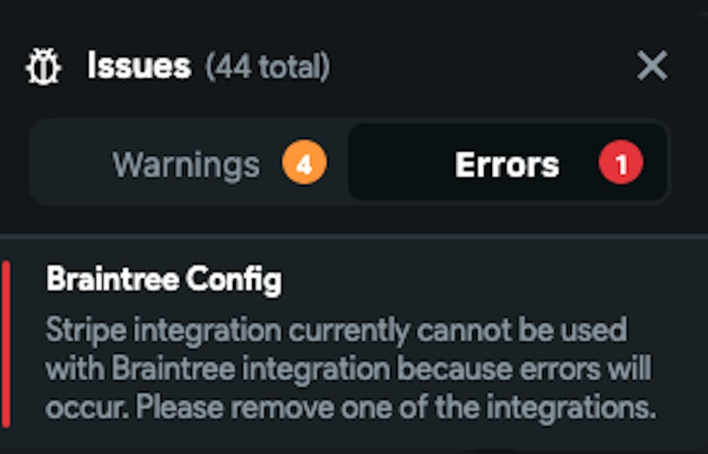Screen dimensions: 708x454
Task: Click the bug icon beside Issues
Action: pyautogui.click(x=43, y=68)
